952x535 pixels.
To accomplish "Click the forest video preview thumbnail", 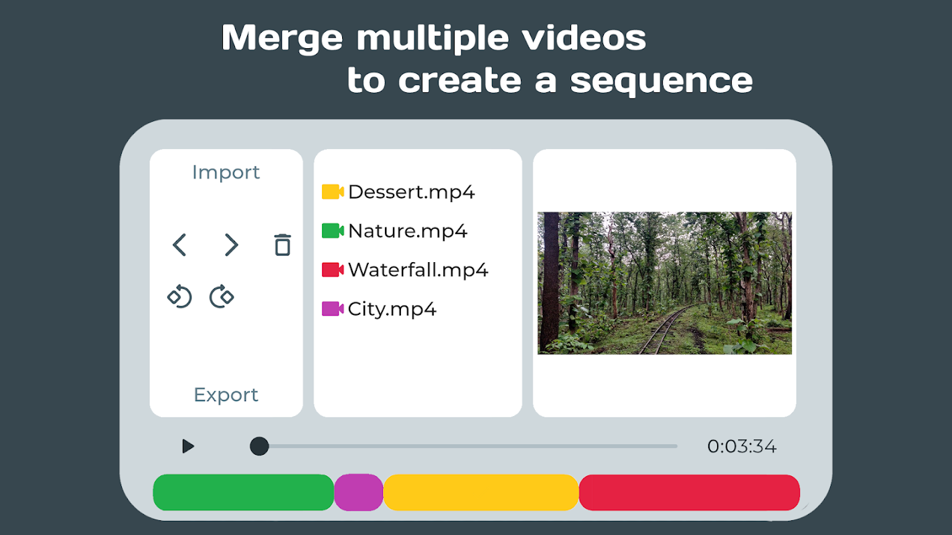I will 665,283.
